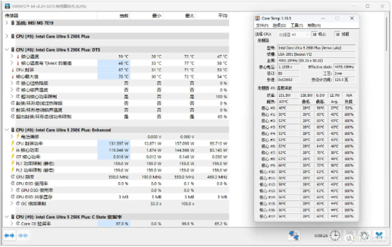
Task: Open the 处理器 #0 CPU dropdown in Core Temp
Action: pos(293,34)
